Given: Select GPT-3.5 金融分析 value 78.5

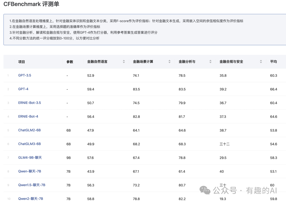Looking at the screenshot, I should (x=182, y=75).
